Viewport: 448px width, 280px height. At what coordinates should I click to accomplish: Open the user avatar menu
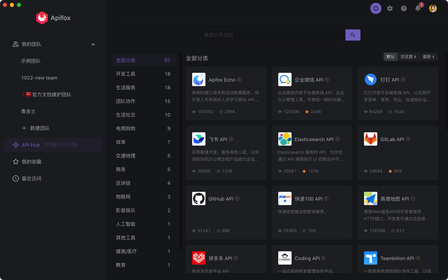pyautogui.click(x=433, y=8)
